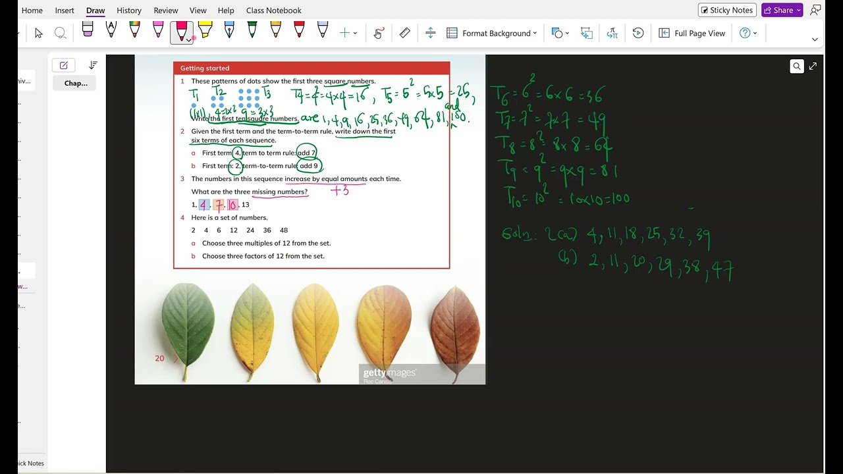Select the Draw tab
This screenshot has width=843, height=474.
tap(95, 11)
